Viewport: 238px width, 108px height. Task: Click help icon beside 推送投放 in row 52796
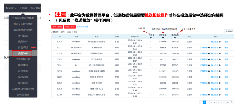(220, 95)
